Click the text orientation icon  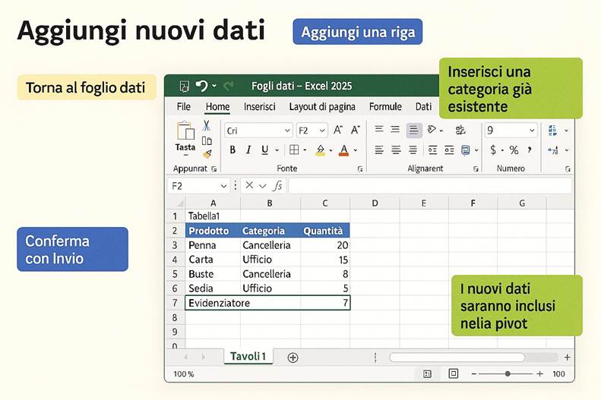(432, 129)
